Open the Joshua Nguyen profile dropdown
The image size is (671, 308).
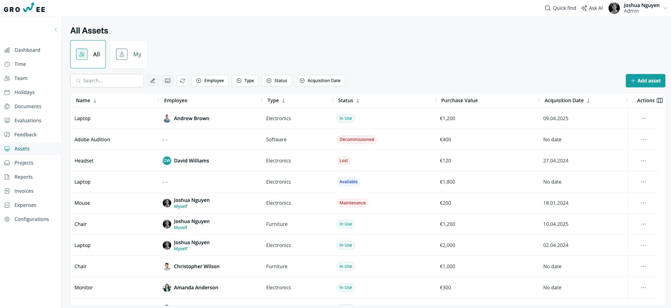pyautogui.click(x=665, y=8)
